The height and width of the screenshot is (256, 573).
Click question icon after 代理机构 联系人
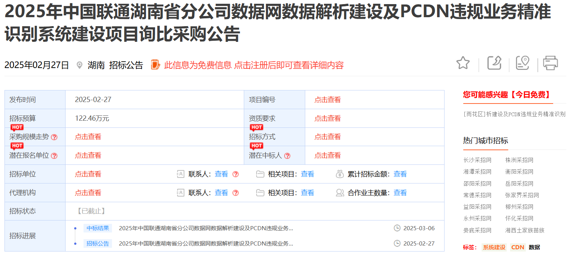point(236,193)
